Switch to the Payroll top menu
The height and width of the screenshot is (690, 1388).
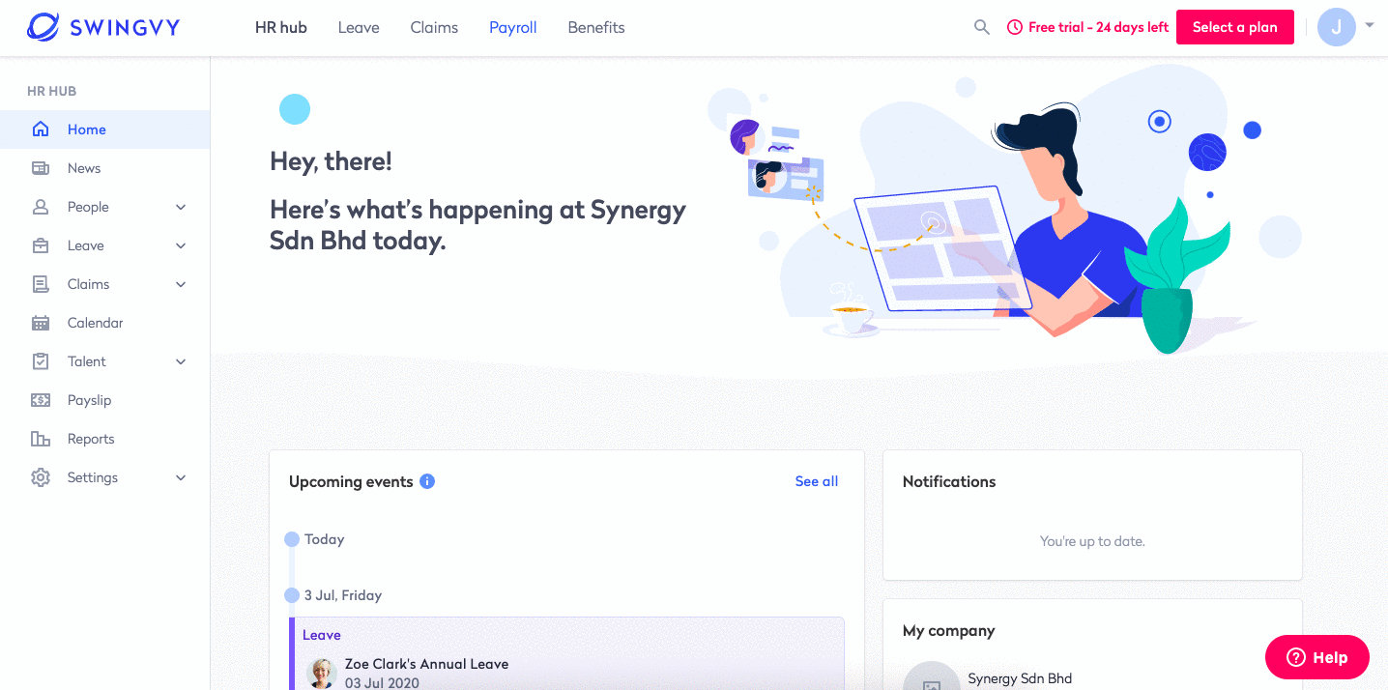pos(512,27)
